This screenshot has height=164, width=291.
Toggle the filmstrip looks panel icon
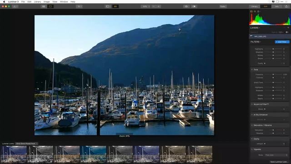tap(115, 6)
